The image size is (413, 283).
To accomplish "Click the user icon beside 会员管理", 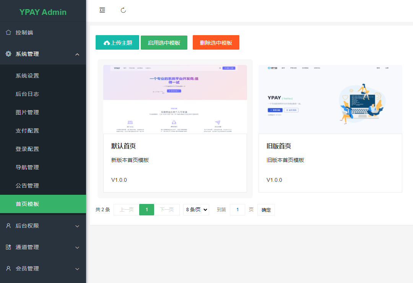I will [8, 268].
